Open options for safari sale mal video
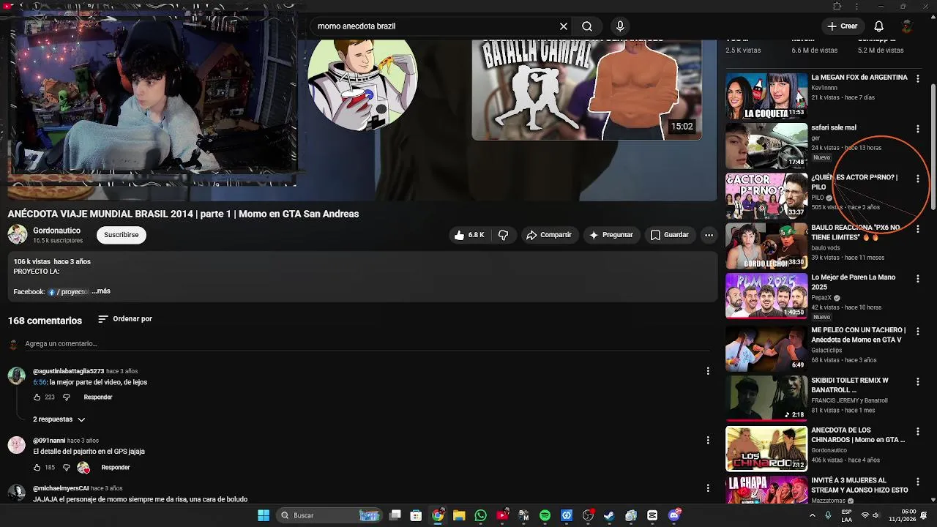The width and height of the screenshot is (937, 527). pos(918,129)
